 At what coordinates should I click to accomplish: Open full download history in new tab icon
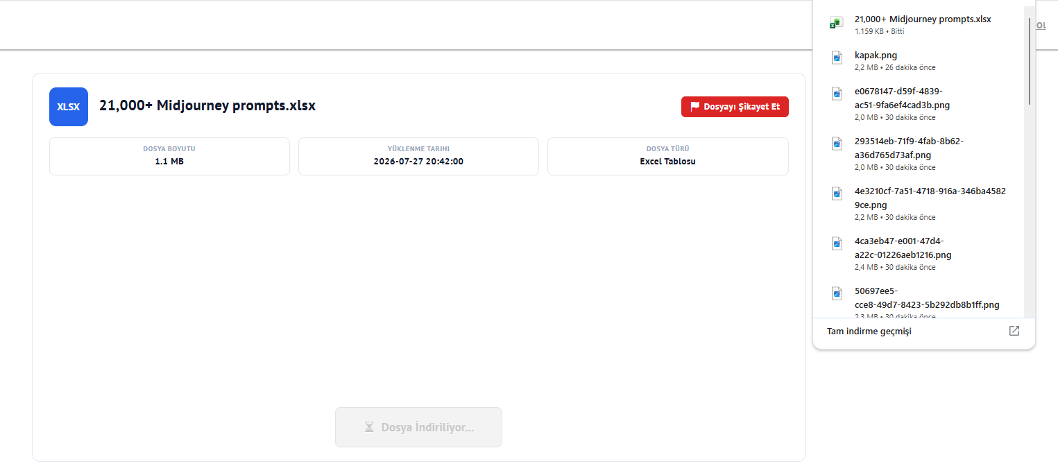tap(1014, 331)
